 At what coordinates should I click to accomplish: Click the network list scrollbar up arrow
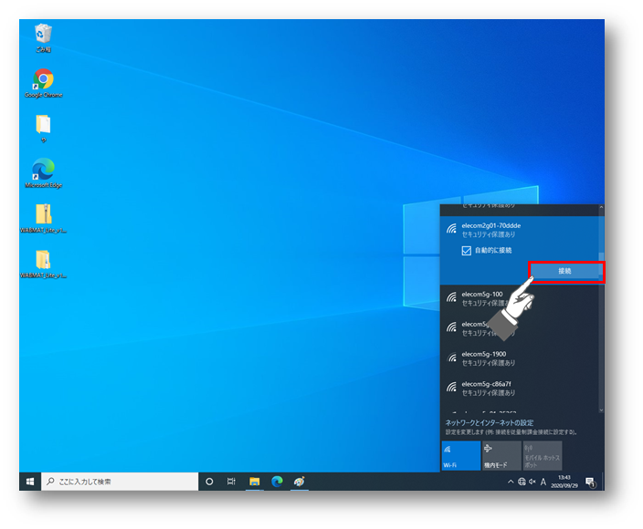tap(601, 207)
